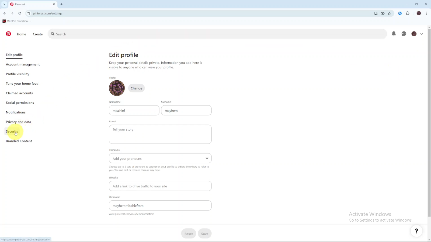
Task: Reload the page with the refresh icon
Action: tap(20, 13)
